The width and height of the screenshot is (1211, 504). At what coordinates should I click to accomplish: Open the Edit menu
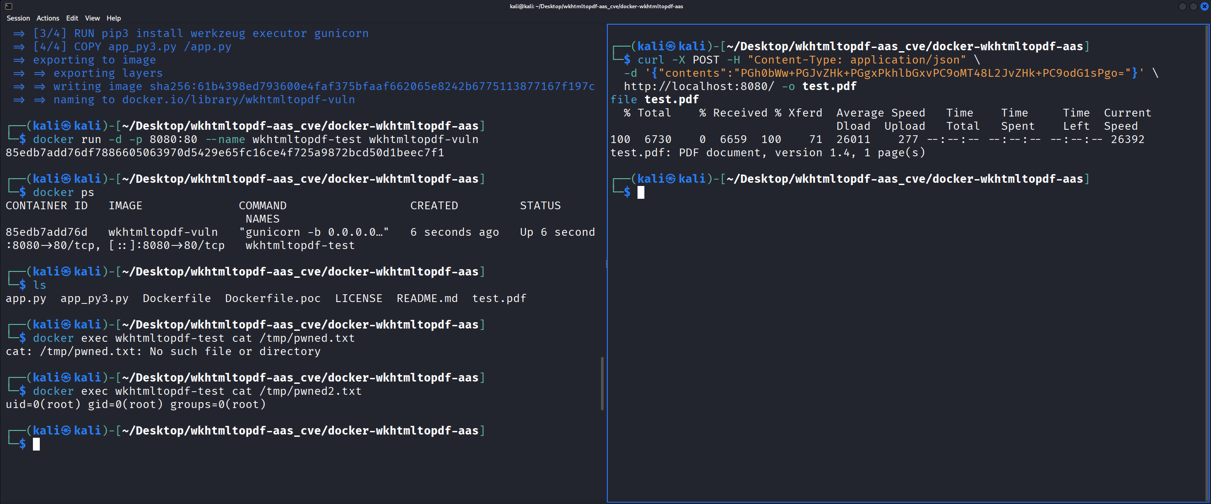click(x=72, y=18)
